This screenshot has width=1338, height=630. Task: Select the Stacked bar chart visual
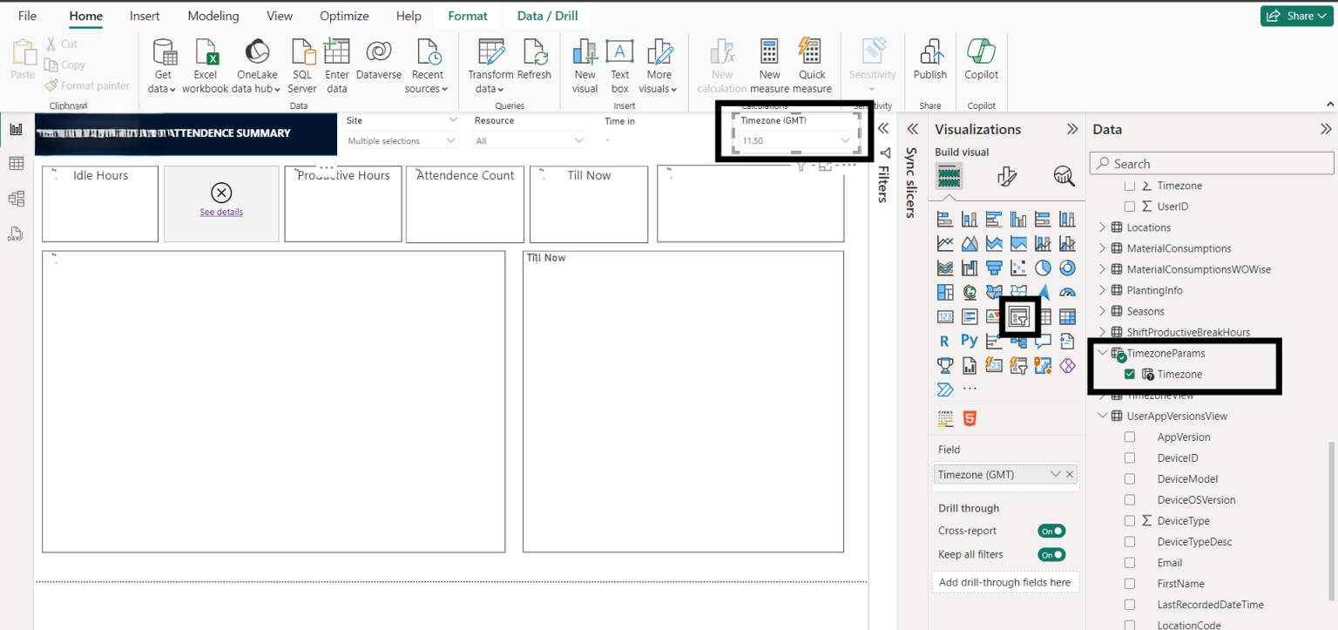coord(944,219)
